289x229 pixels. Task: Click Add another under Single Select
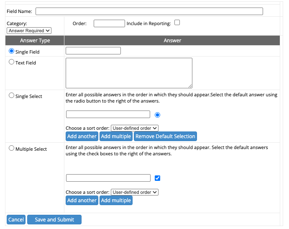82,136
